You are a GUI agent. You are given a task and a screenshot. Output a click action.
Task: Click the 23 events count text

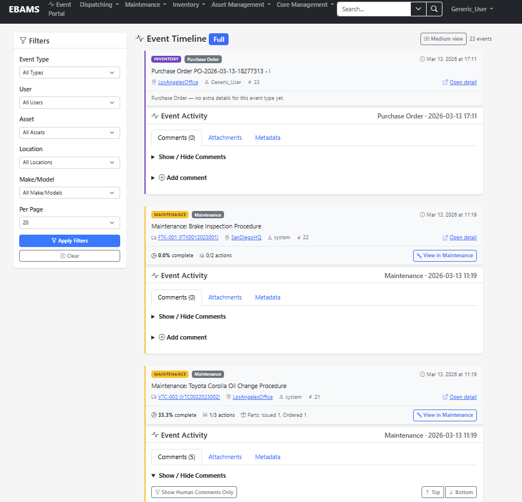480,39
